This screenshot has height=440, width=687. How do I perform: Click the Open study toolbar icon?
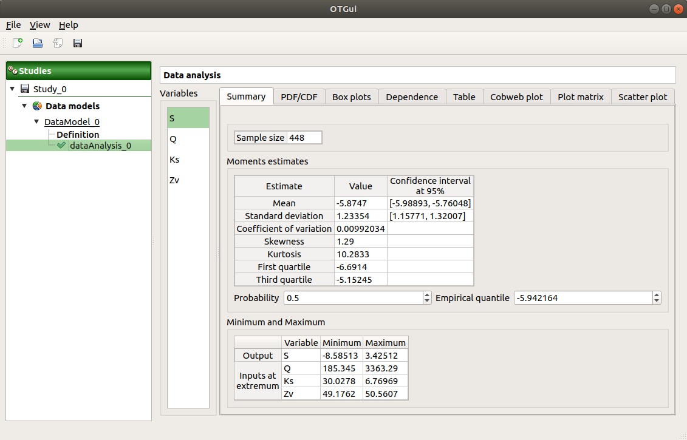(x=38, y=43)
